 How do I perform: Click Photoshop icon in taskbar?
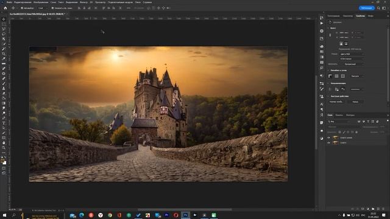pyautogui.click(x=185, y=215)
